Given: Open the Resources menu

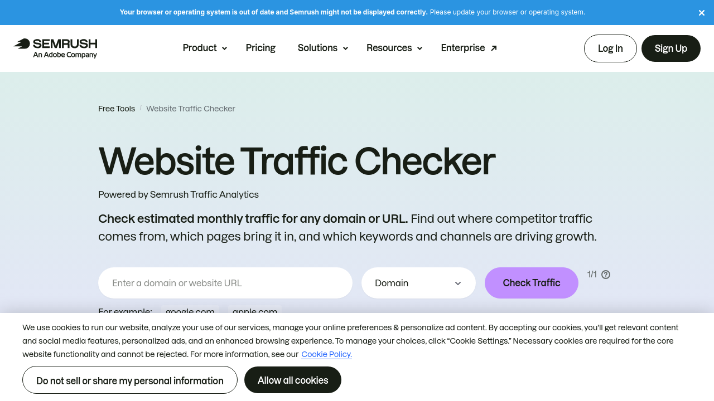Looking at the screenshot, I should point(394,48).
